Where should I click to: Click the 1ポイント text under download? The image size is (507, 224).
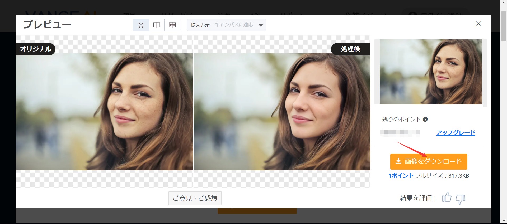pyautogui.click(x=401, y=176)
